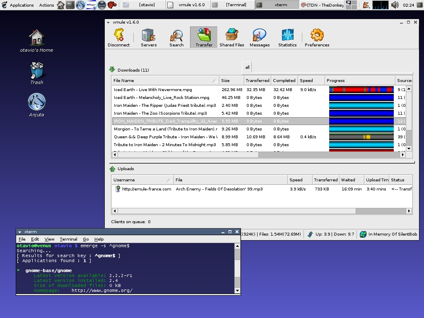The height and width of the screenshot is (318, 424).
Task: Open the View menu in xterm window
Action: click(49, 239)
